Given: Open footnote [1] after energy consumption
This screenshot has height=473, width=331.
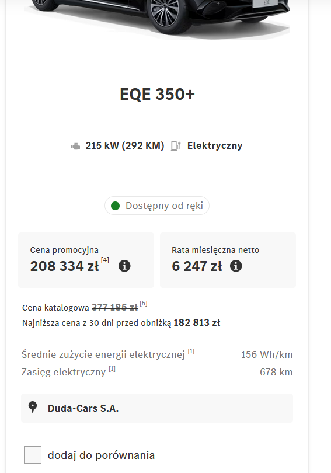Looking at the screenshot, I should pyautogui.click(x=191, y=352).
